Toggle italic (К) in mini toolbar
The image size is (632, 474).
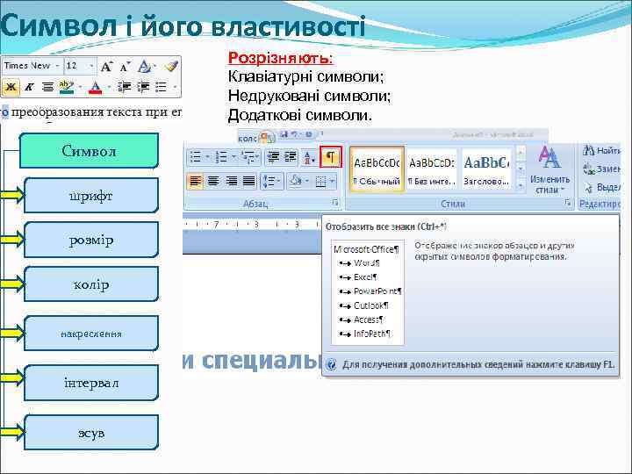(29, 86)
